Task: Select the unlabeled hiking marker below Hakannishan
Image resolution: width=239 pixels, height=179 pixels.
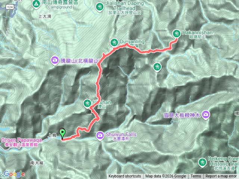Action: pyautogui.click(x=157, y=67)
